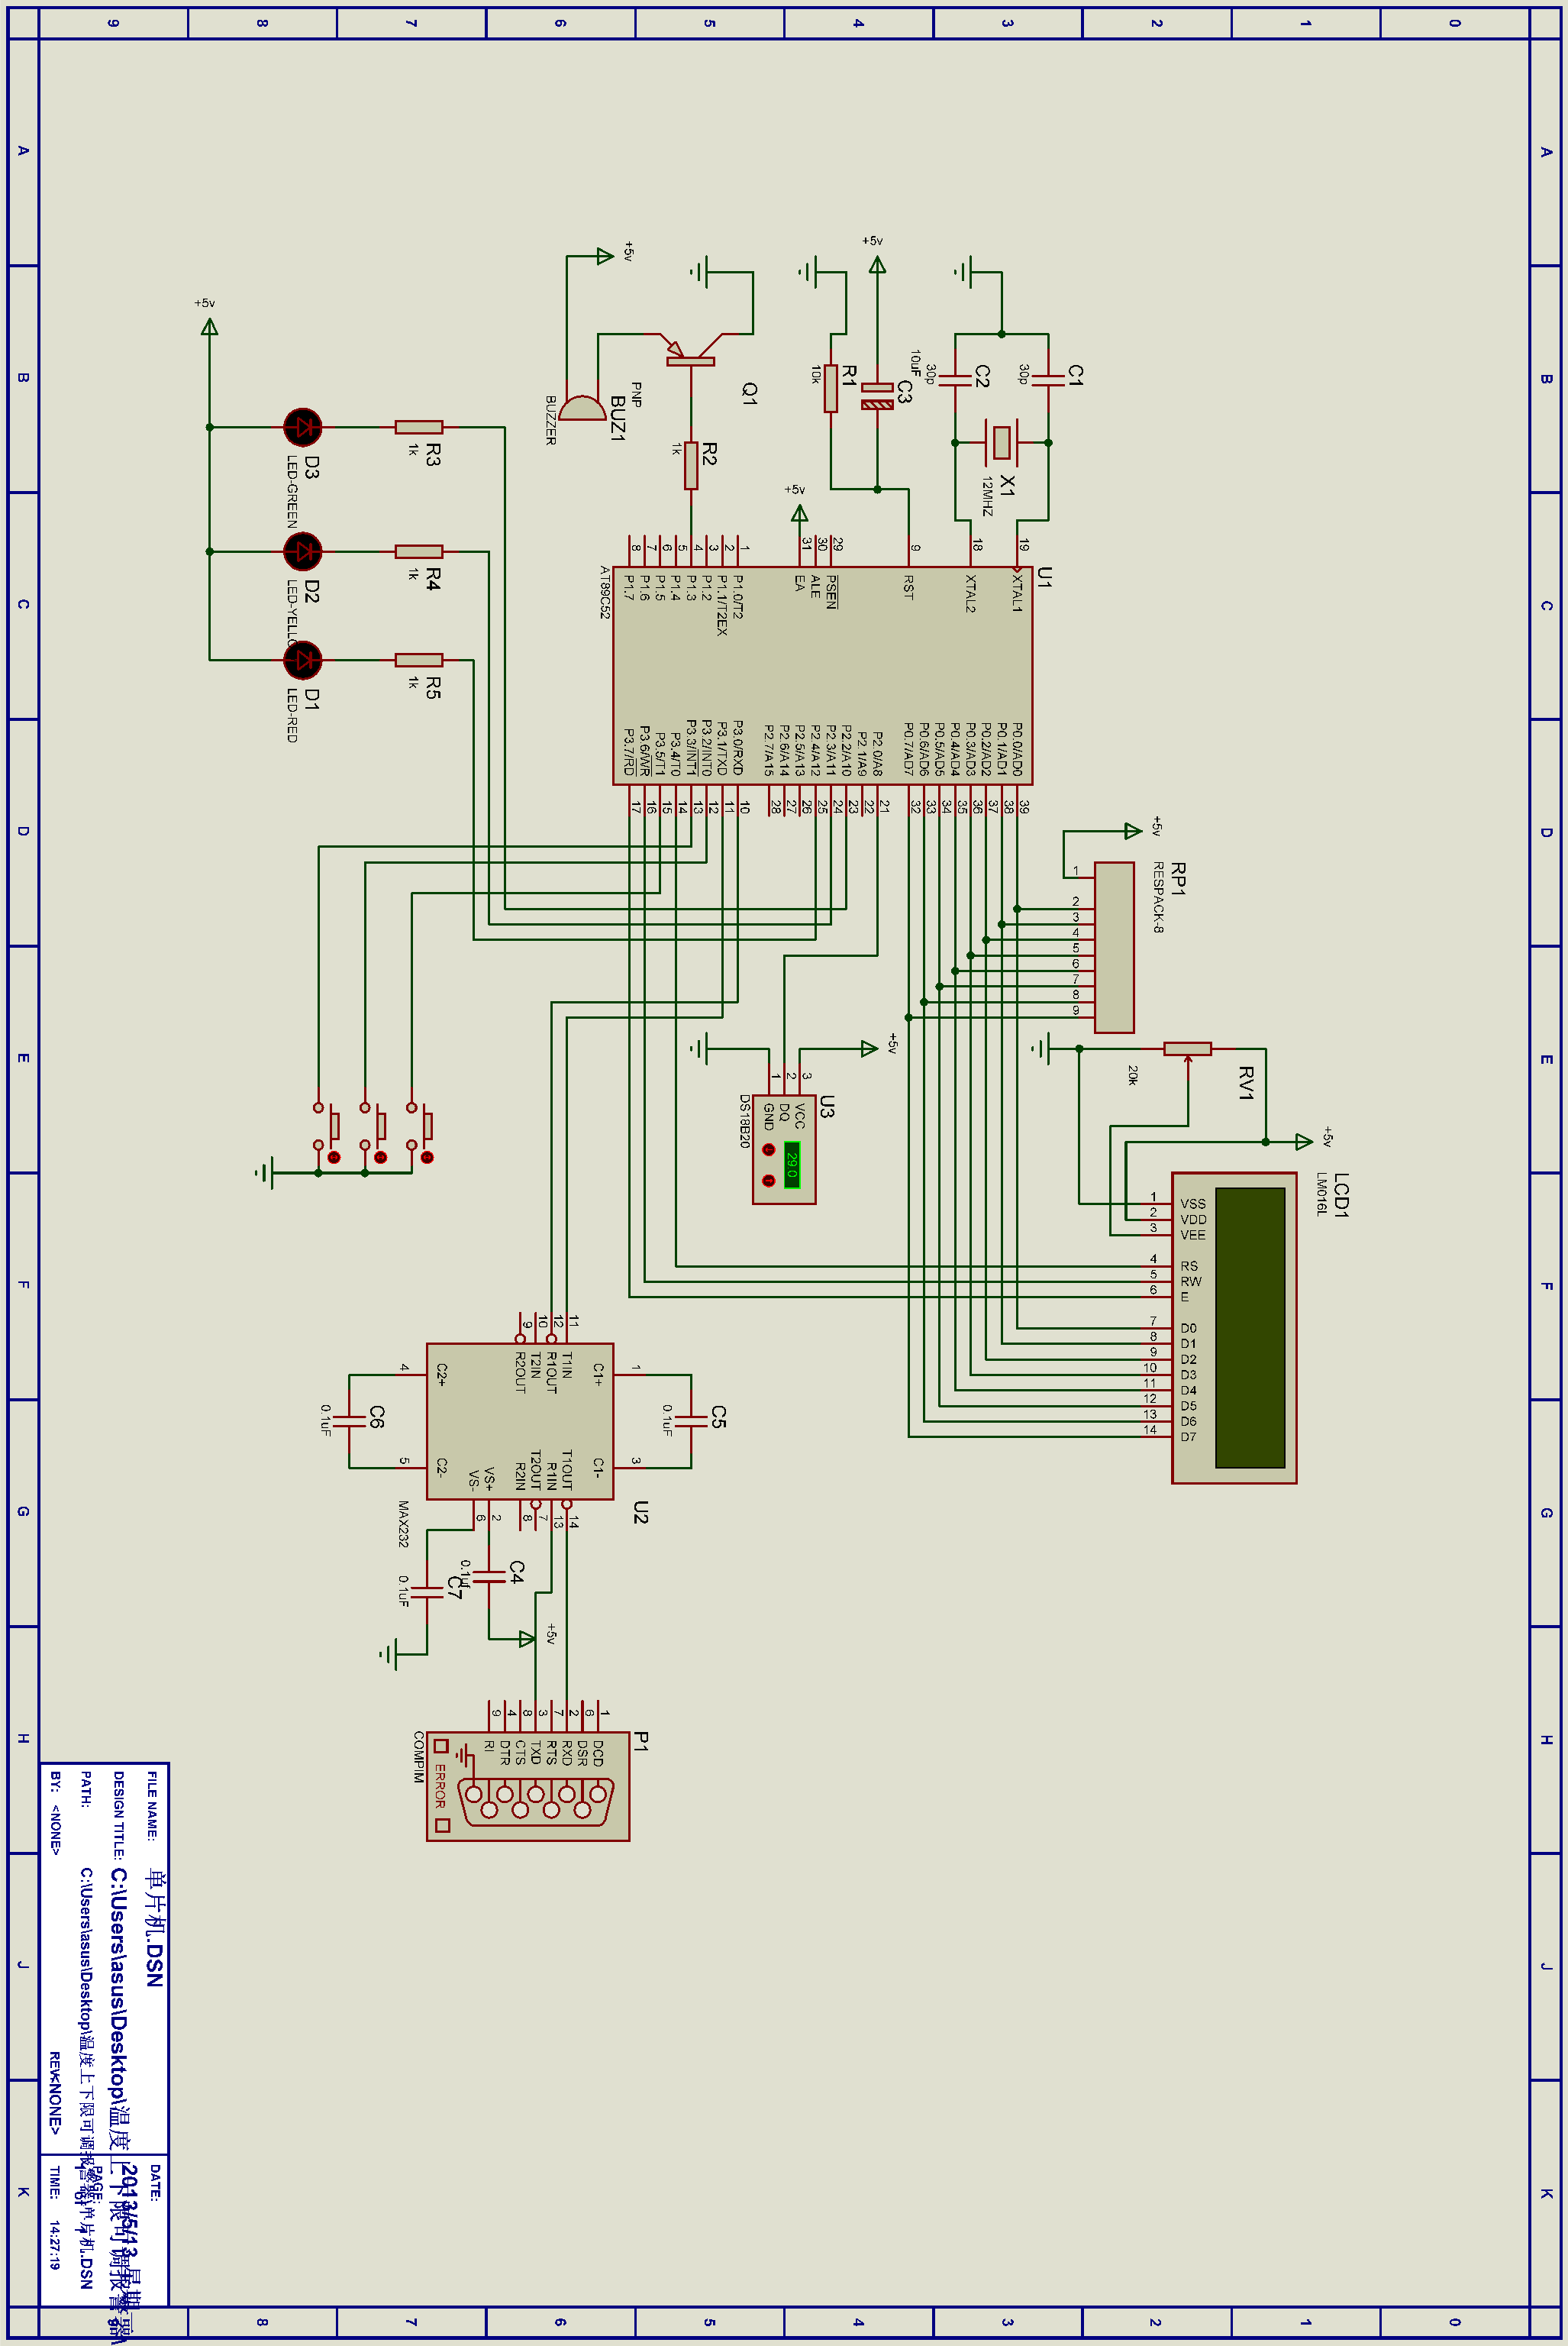The image size is (1568, 2346).
Task: Select resistor R5 symbol
Action: point(419,661)
